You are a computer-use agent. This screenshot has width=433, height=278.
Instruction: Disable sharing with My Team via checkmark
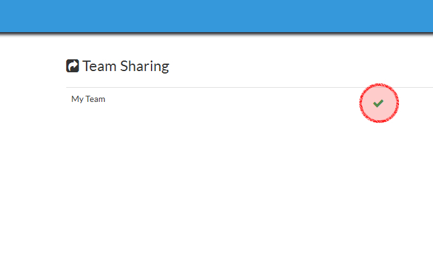378,103
